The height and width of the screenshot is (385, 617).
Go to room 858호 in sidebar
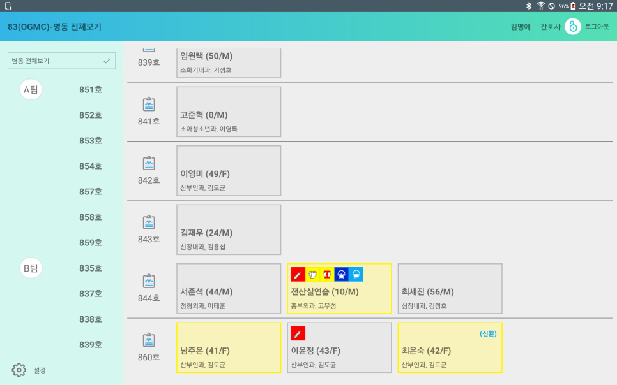(91, 217)
